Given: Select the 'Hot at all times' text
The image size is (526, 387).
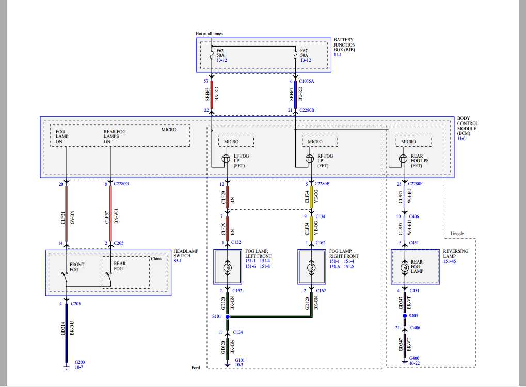Looking at the screenshot, I should click(210, 34).
